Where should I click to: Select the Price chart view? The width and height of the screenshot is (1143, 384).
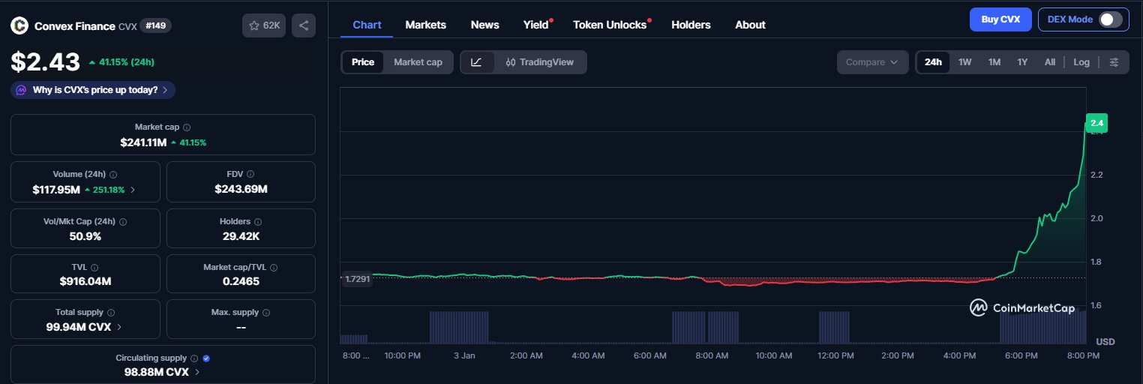[363, 62]
